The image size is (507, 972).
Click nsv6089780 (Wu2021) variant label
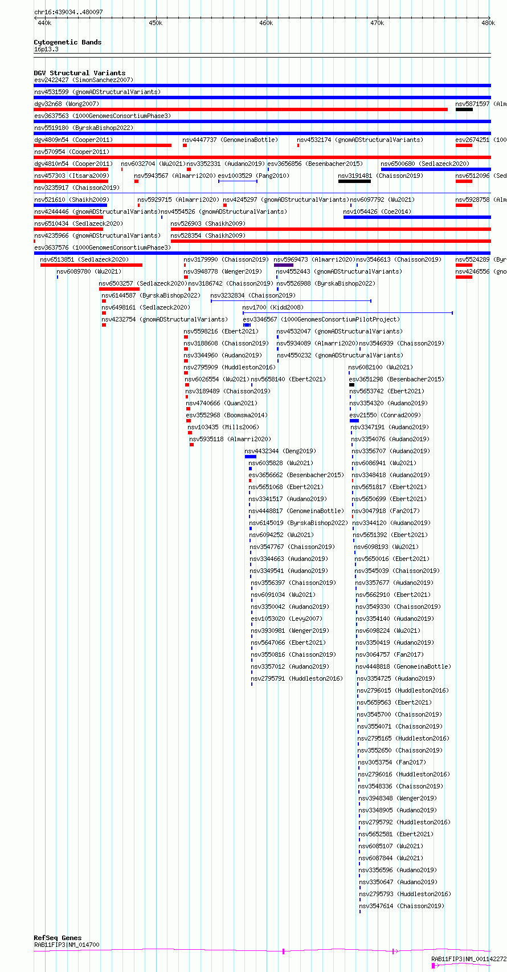click(89, 272)
